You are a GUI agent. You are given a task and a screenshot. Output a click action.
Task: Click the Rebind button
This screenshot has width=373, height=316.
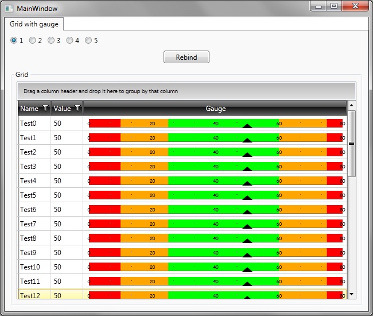click(x=187, y=57)
